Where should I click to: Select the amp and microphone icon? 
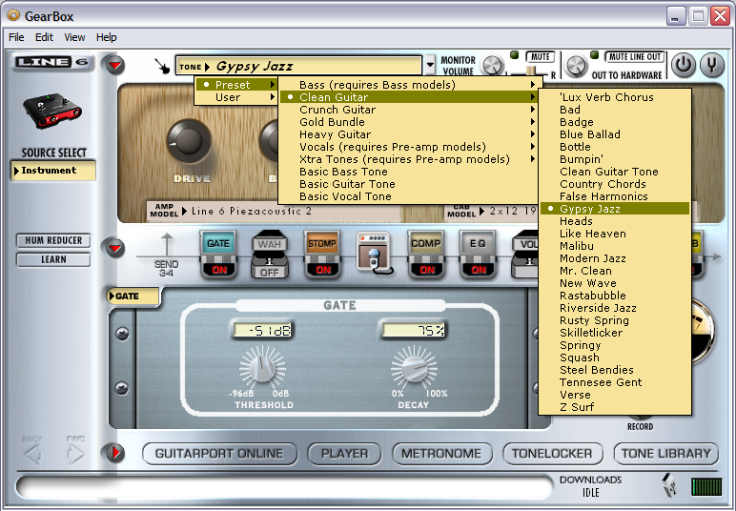pos(375,253)
